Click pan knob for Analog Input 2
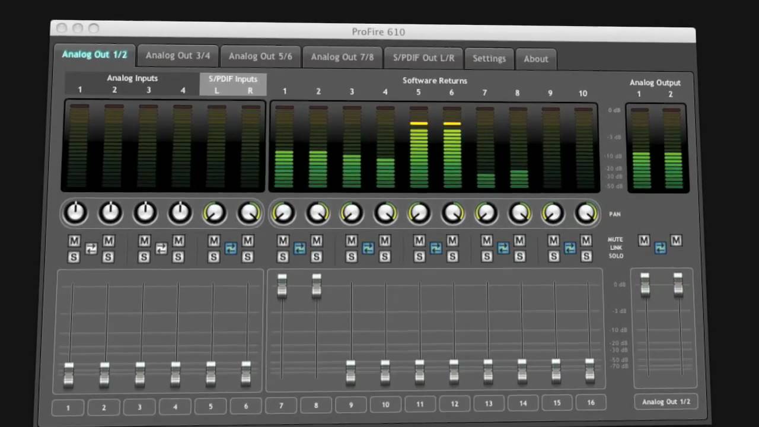Screen dimensions: 759x427 [x=110, y=212]
